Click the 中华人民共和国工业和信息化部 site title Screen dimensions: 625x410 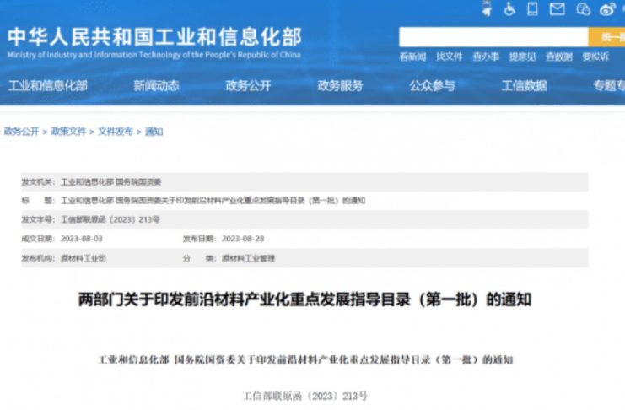(154, 37)
